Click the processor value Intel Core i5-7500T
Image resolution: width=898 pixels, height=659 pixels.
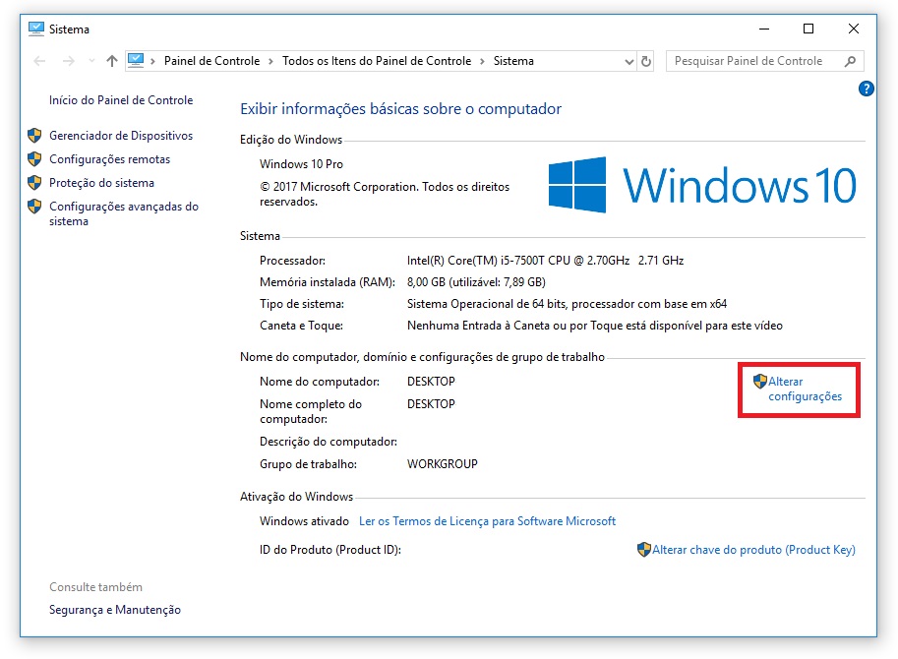[x=545, y=261]
